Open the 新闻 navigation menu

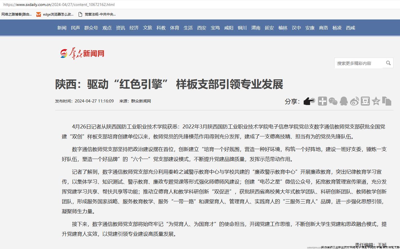(x=62, y=28)
